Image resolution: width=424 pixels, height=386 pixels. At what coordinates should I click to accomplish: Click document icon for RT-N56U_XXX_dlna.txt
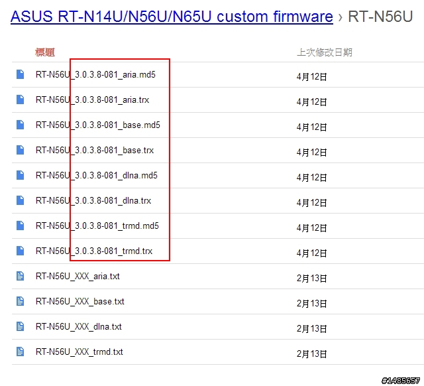(21, 326)
